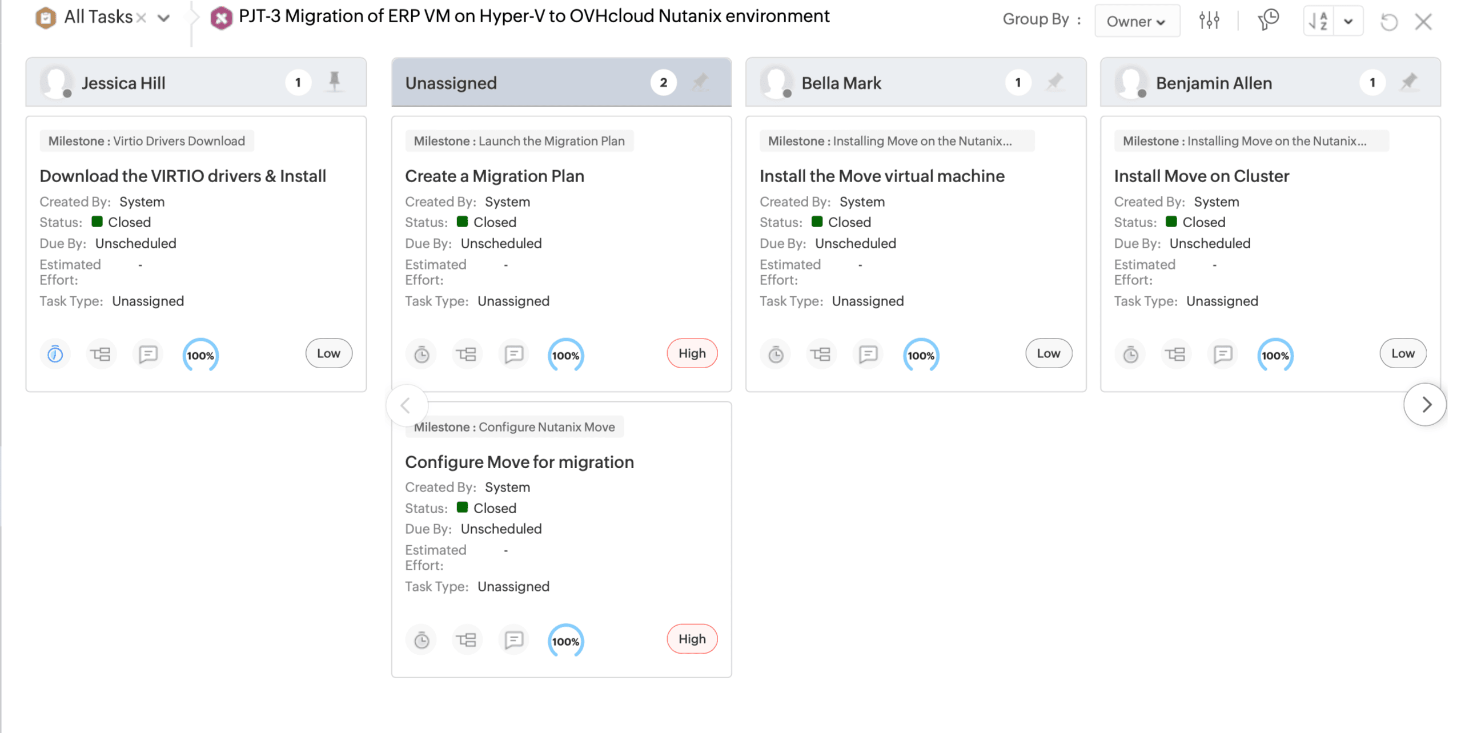Open the sort options dropdown arrow
1461x733 pixels.
(x=1348, y=22)
